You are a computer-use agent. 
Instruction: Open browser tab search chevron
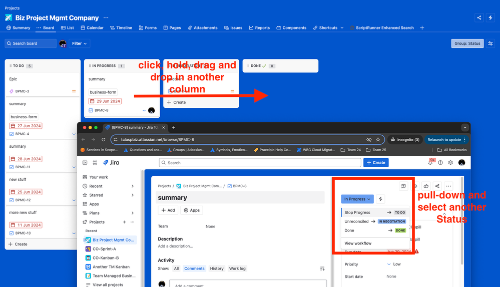465,127
